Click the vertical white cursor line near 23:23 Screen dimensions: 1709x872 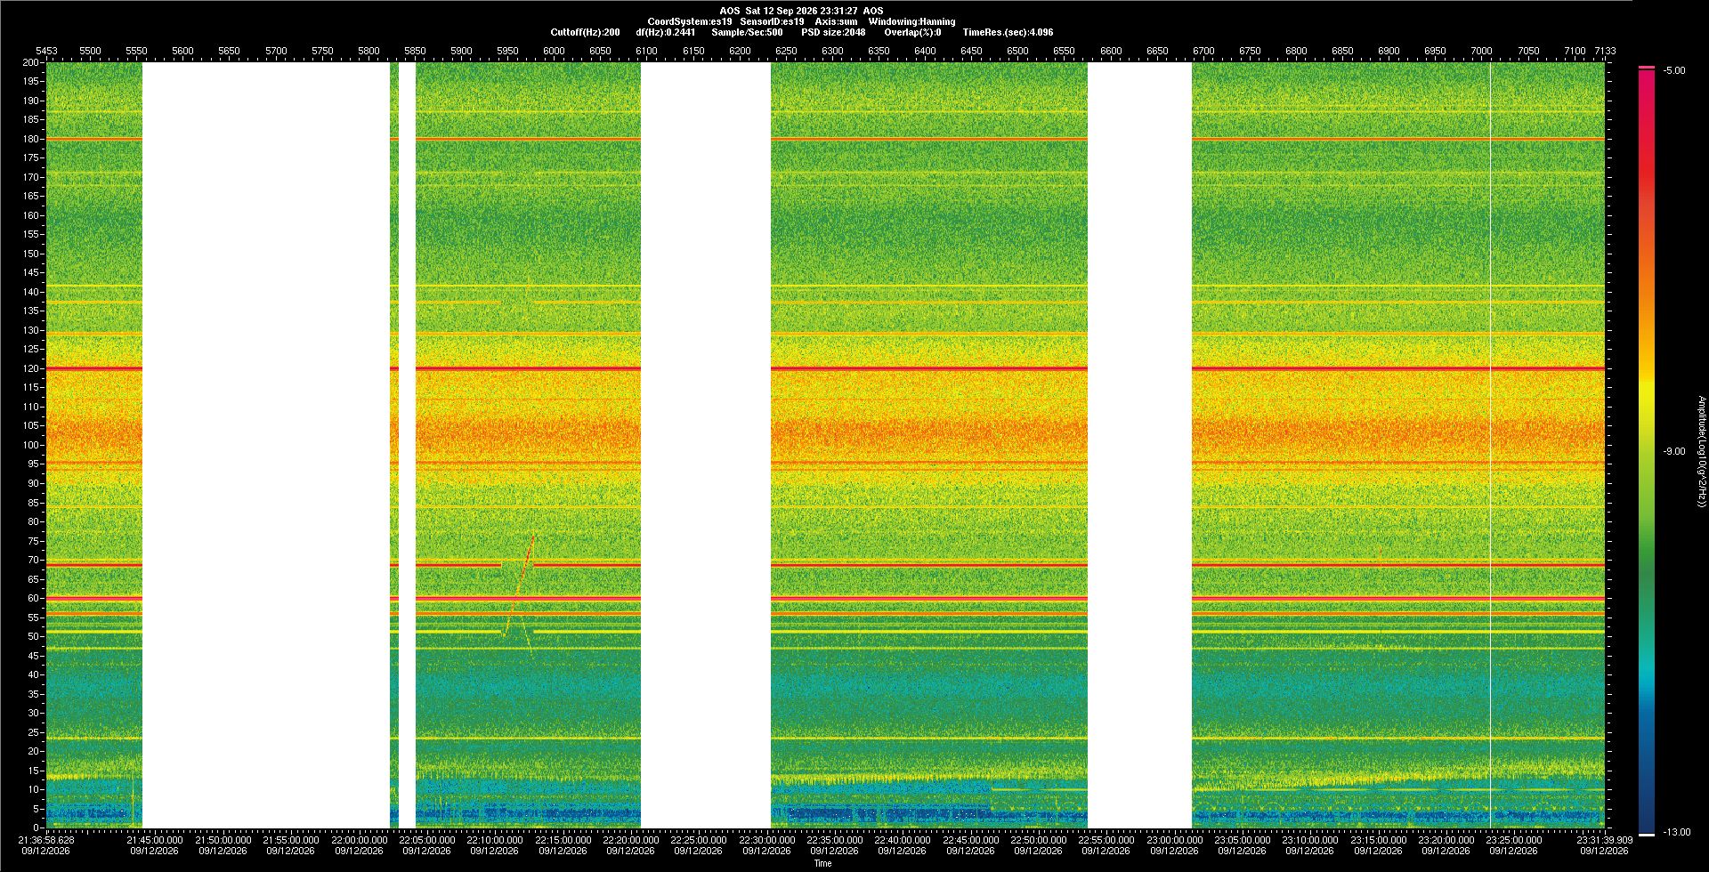(x=1491, y=445)
